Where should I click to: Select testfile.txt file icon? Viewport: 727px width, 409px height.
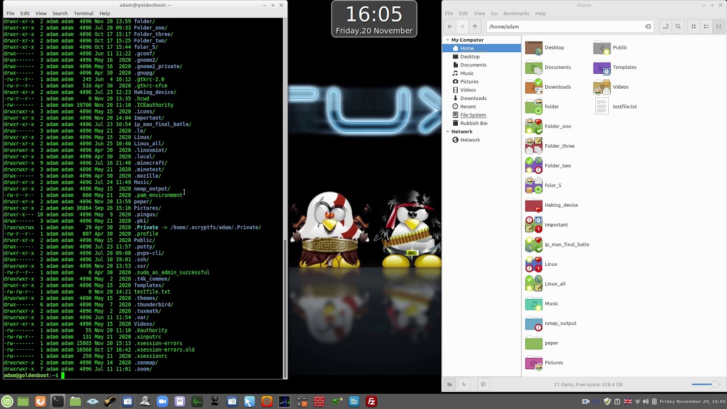point(602,106)
